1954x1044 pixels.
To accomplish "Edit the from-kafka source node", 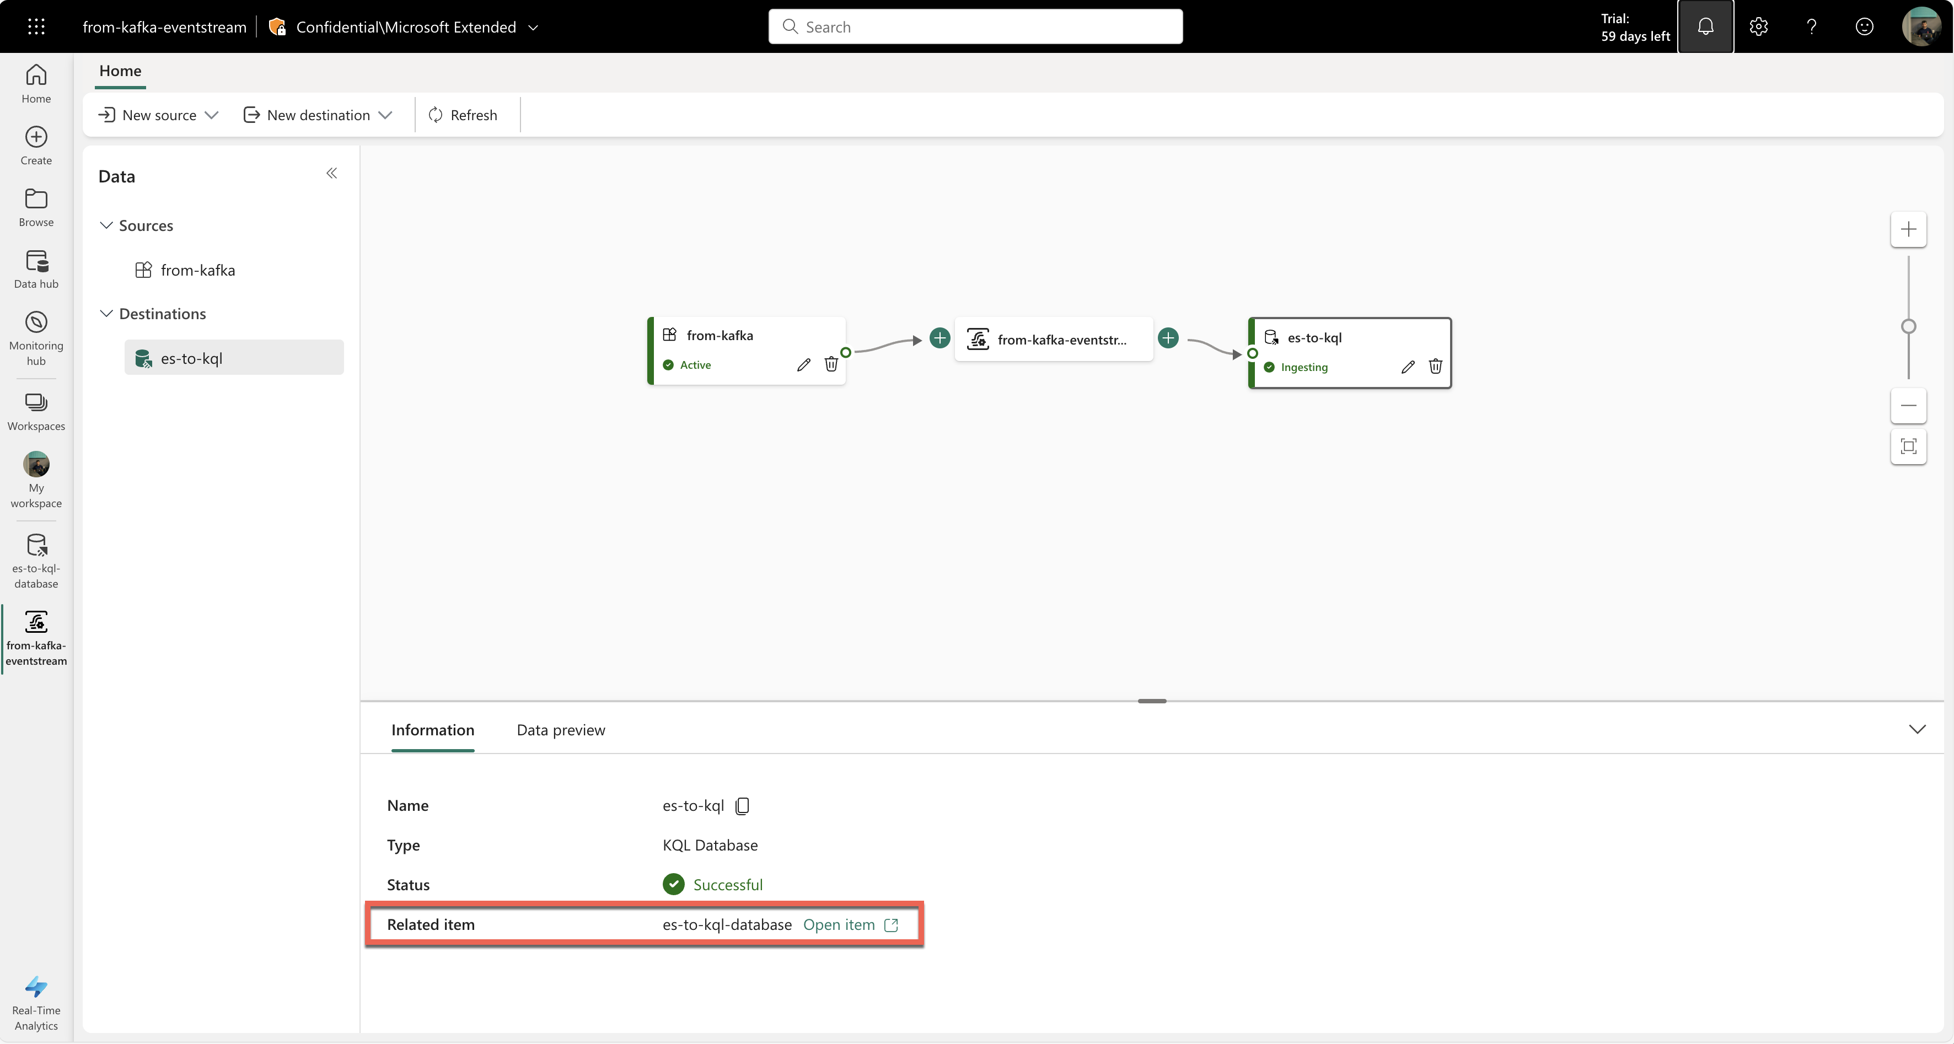I will (803, 365).
